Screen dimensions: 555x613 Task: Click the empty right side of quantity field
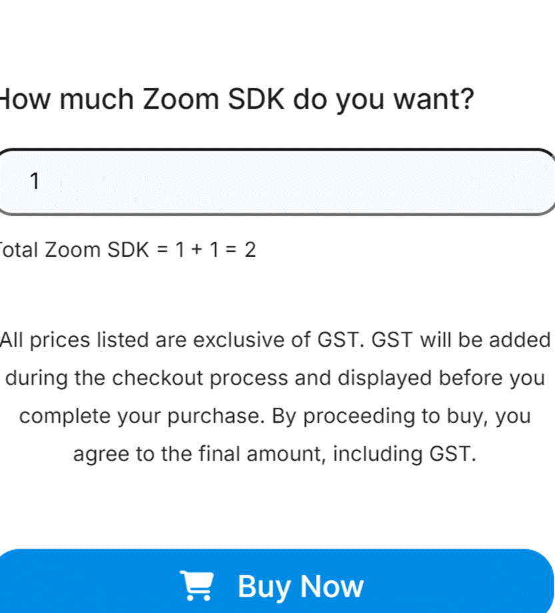[433, 181]
